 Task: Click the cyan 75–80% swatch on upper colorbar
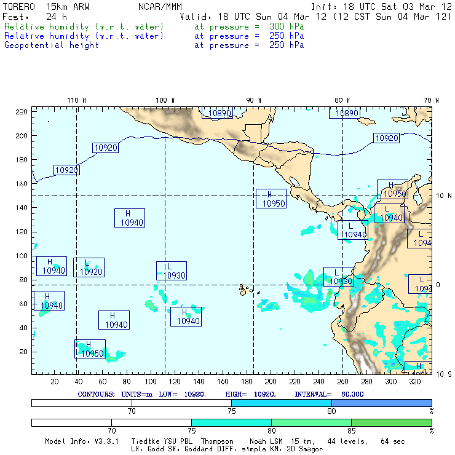282,403
